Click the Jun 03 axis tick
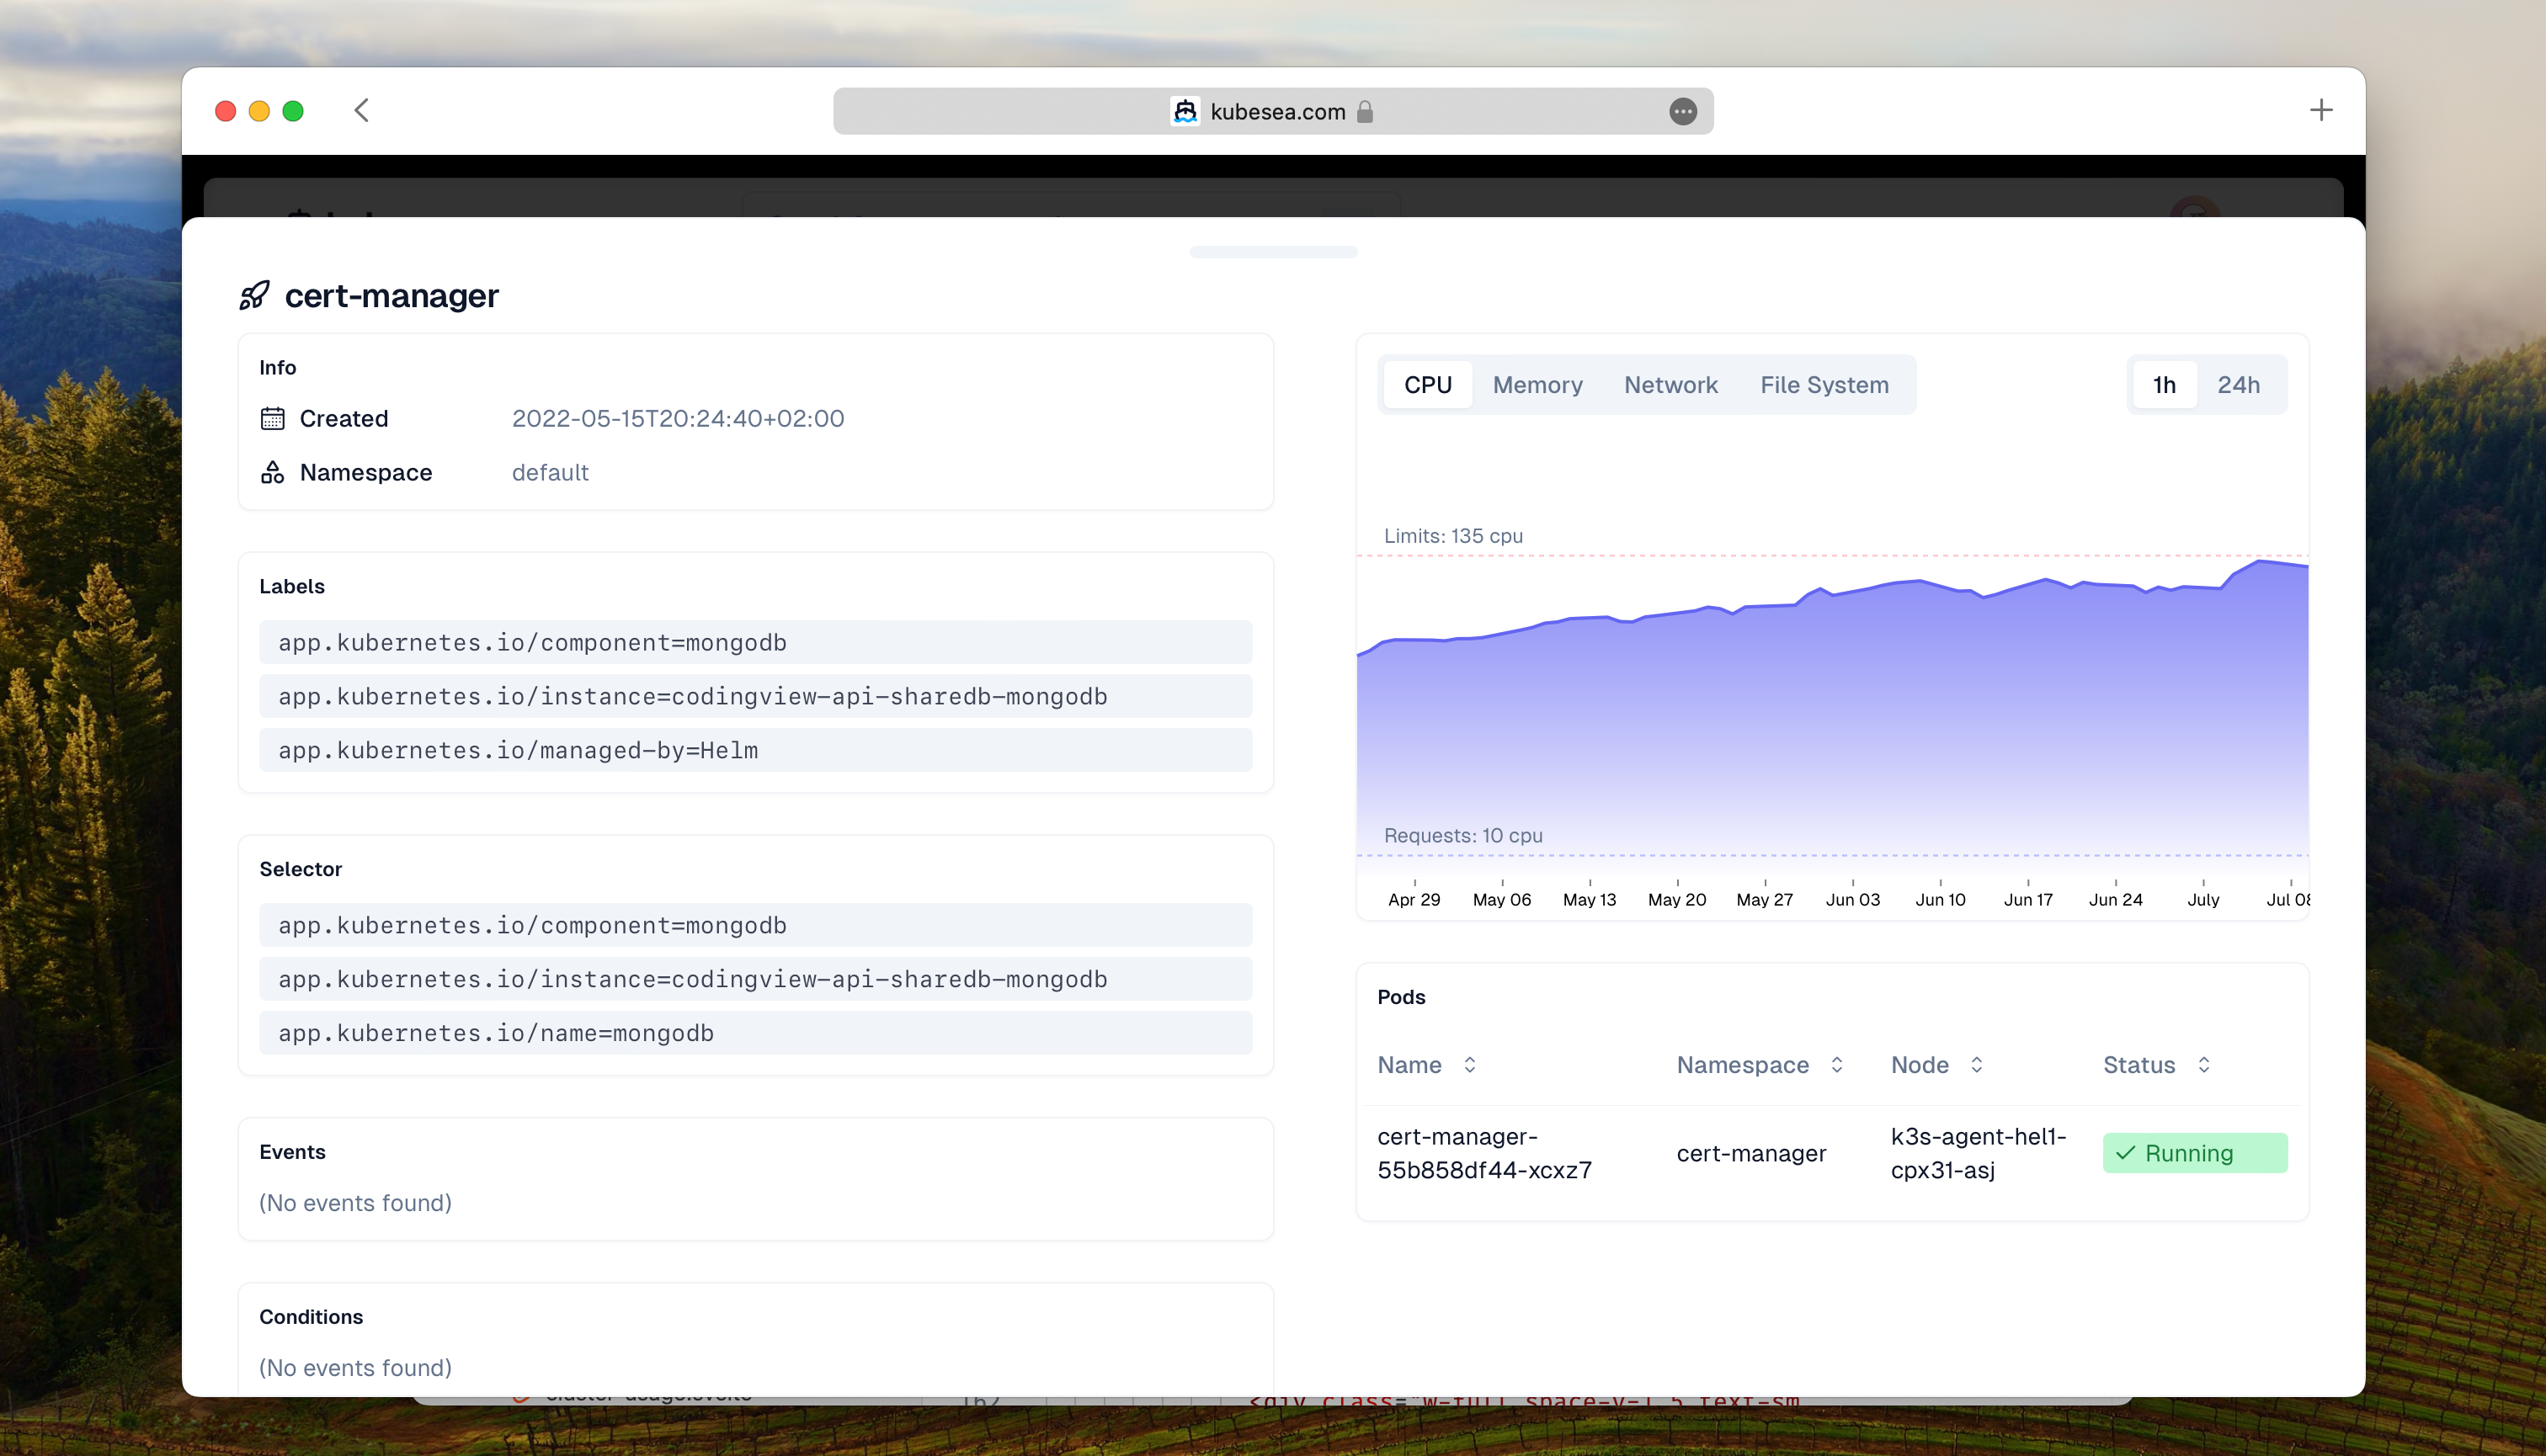The image size is (2546, 1456). click(x=1853, y=899)
